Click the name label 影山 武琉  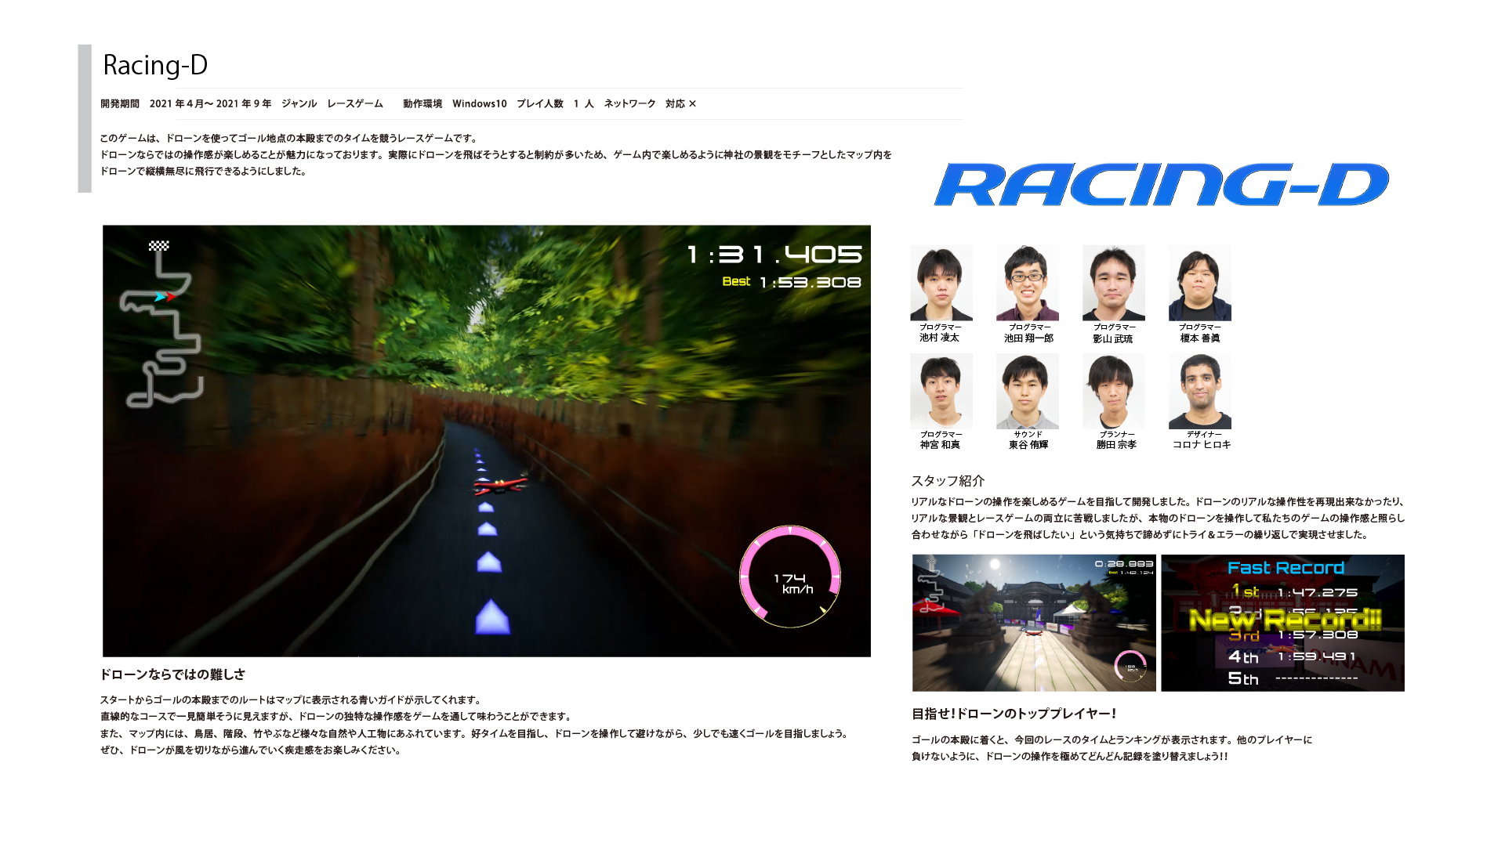tap(1112, 339)
